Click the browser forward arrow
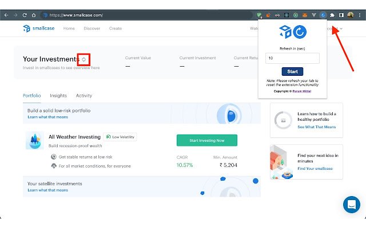Viewport: 366px width, 228px height. pos(15,15)
